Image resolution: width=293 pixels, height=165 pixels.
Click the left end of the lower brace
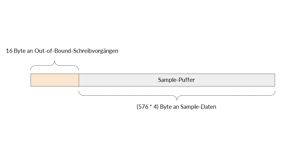[79, 91]
